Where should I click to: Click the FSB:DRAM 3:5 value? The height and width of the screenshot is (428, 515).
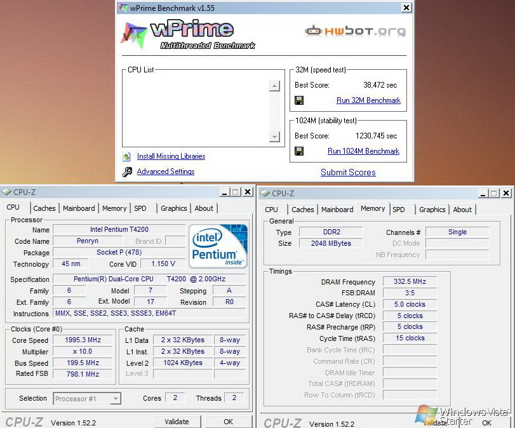click(410, 293)
